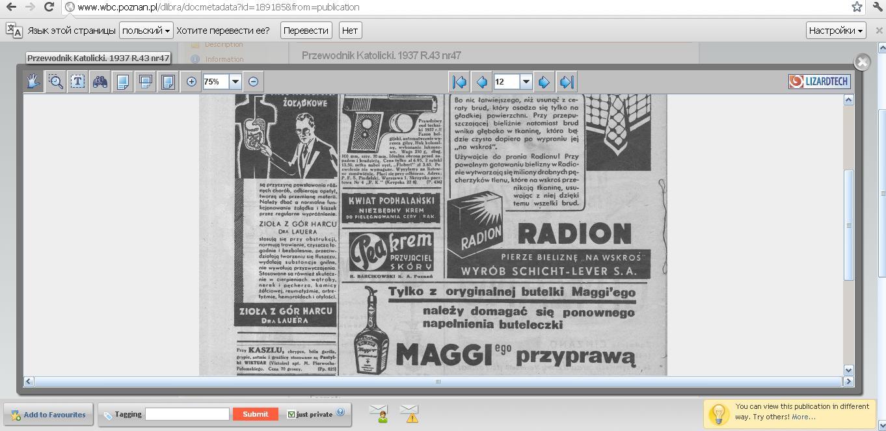Open search with the binoculars icon
Viewport: 886px width, 431px height.
[x=100, y=82]
